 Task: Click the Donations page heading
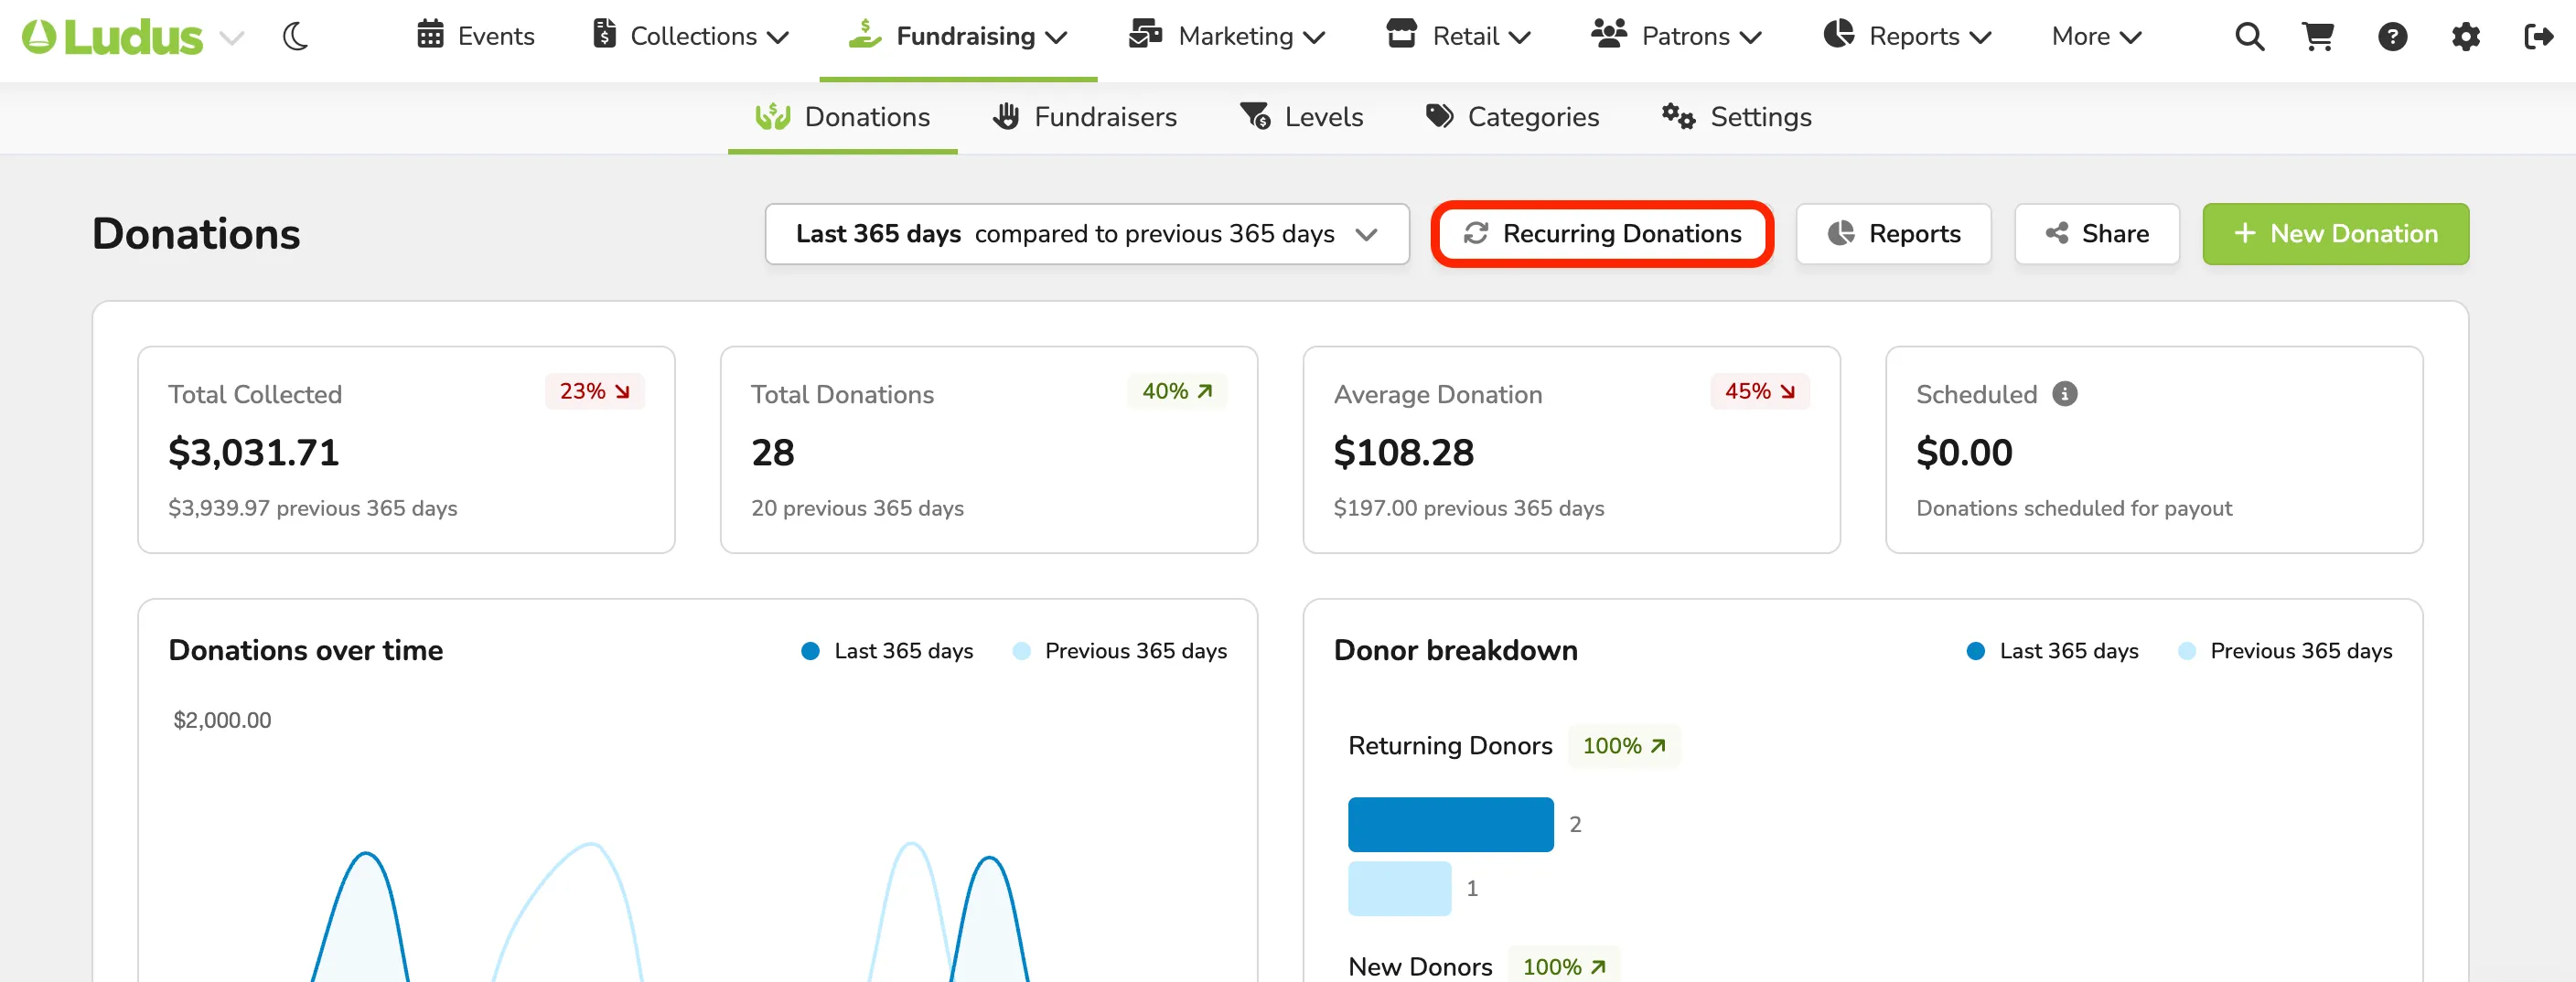pyautogui.click(x=196, y=234)
